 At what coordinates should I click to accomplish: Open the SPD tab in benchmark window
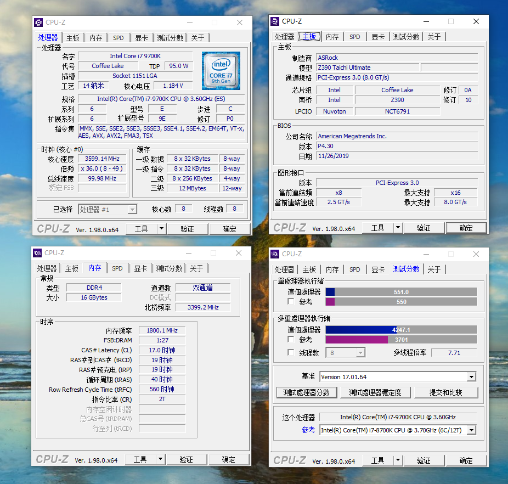point(355,269)
